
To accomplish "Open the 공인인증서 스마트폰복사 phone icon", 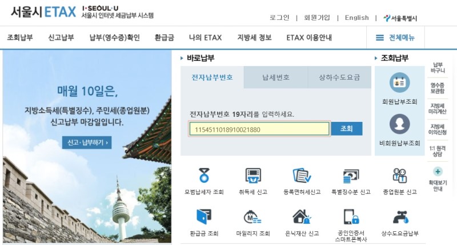I will pos(351,217).
